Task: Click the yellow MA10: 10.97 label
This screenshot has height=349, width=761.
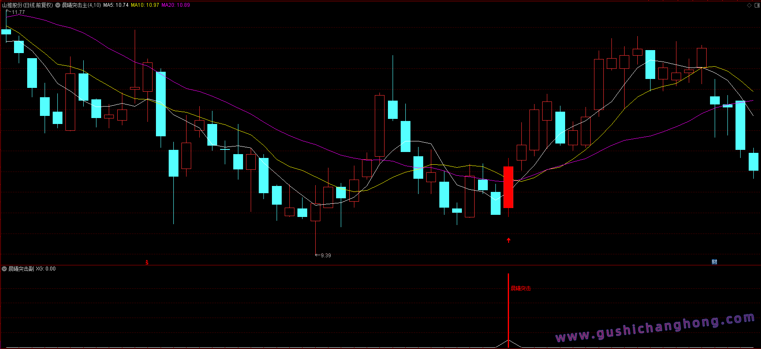Action: tap(145, 5)
